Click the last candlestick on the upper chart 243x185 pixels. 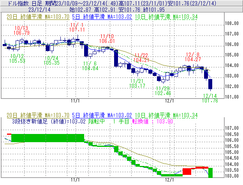tap(210, 84)
